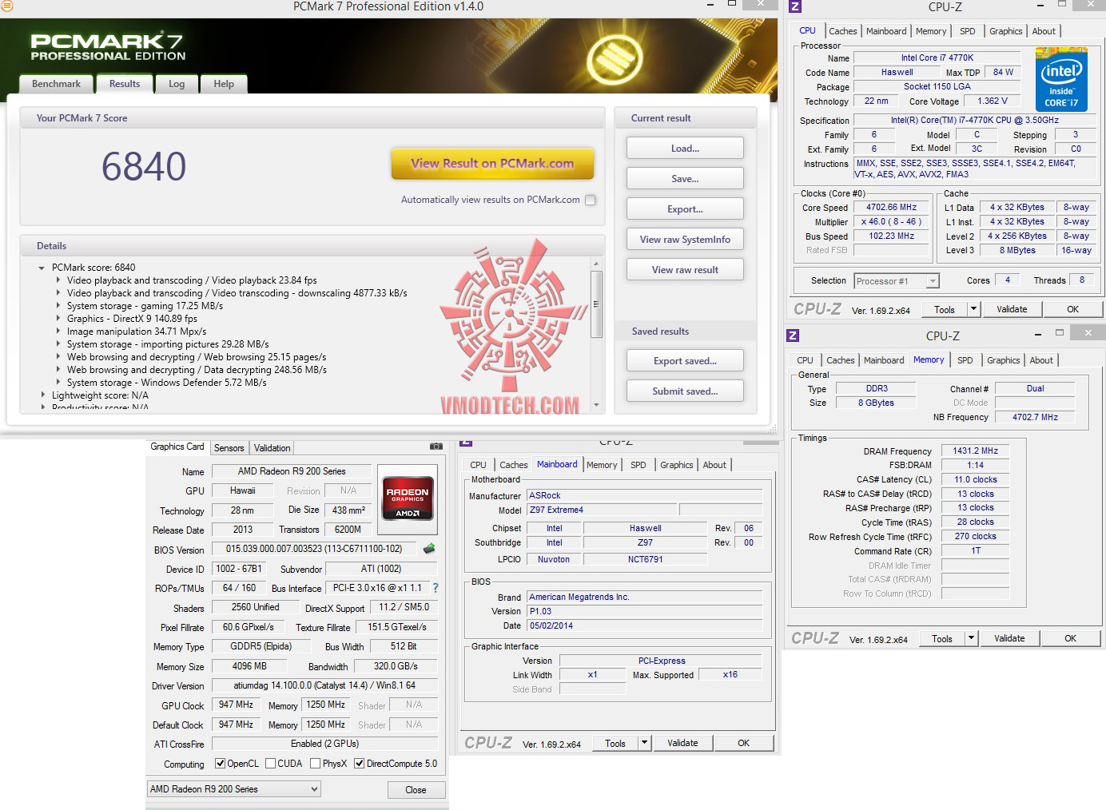This screenshot has width=1106, height=810.
Task: Switch to the Benchmark tab in PCMark
Action: point(56,84)
